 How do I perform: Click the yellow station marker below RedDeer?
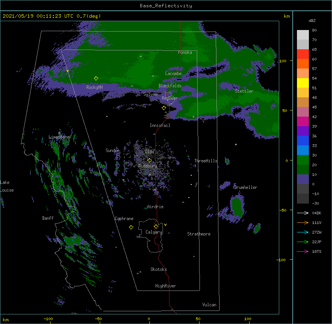164,108
